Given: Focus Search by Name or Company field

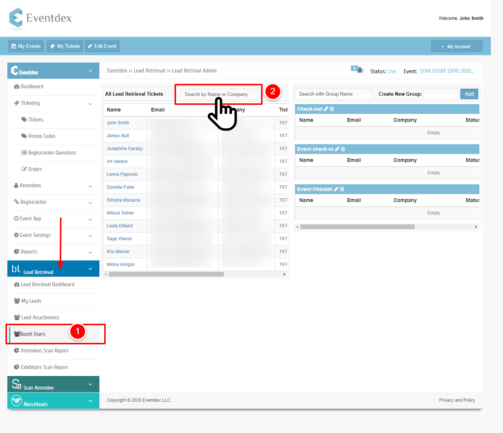Looking at the screenshot, I should pos(220,94).
